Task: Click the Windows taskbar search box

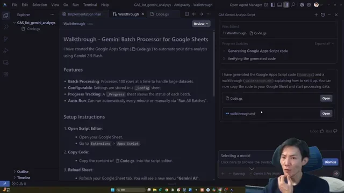Action: coord(131,190)
